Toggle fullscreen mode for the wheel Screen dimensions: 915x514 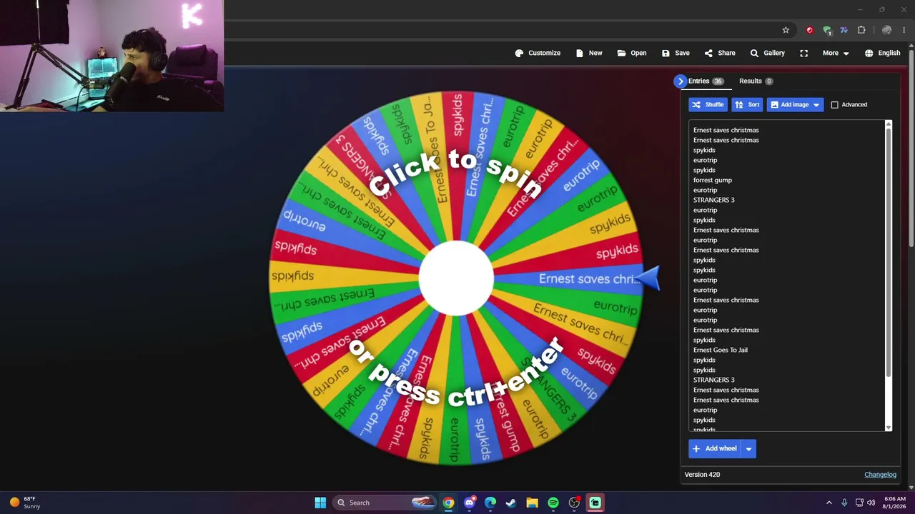pyautogui.click(x=804, y=53)
